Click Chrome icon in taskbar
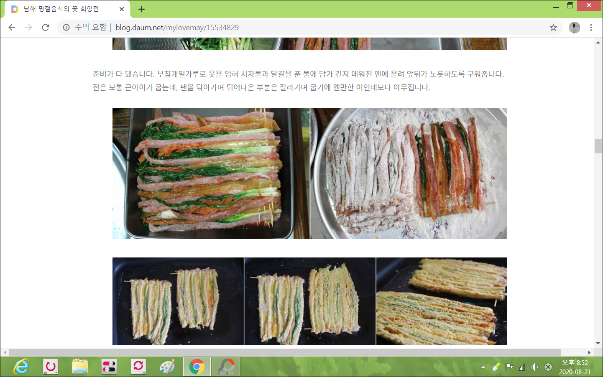The width and height of the screenshot is (603, 377). point(197,367)
